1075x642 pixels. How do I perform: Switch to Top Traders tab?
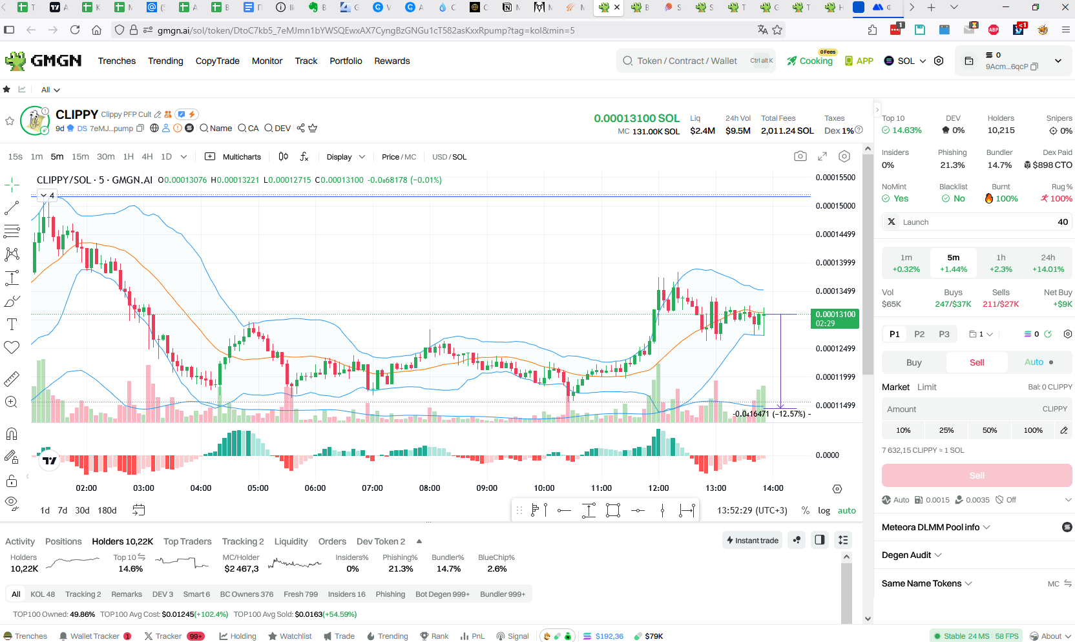point(187,541)
